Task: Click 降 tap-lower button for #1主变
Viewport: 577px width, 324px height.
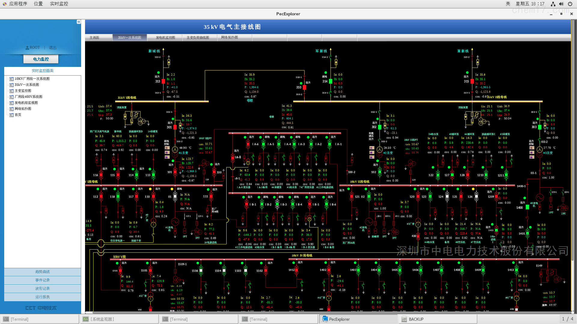Action: (x=167, y=157)
